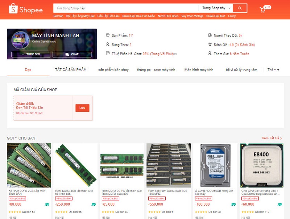
Task: Click the orange search magnifier button
Action: click(x=240, y=8)
